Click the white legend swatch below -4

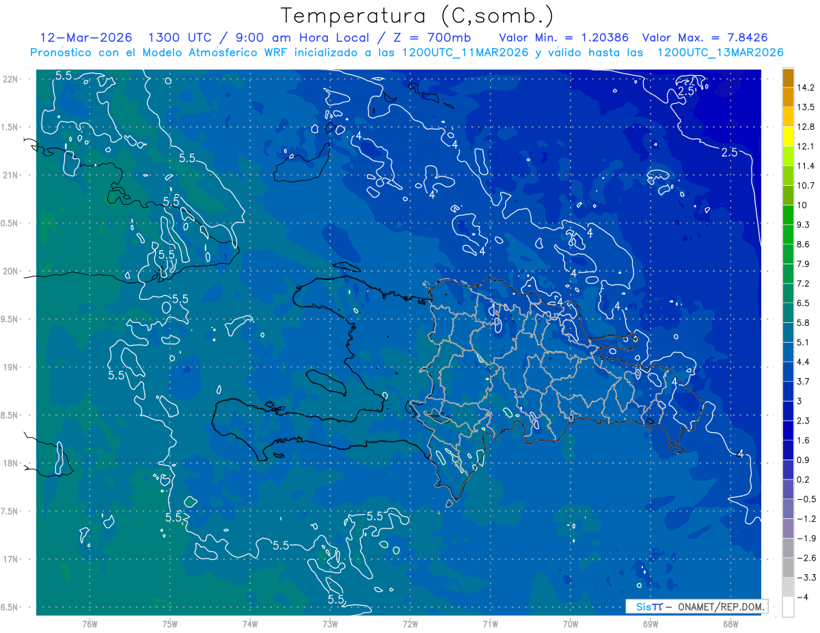pyautogui.click(x=788, y=607)
